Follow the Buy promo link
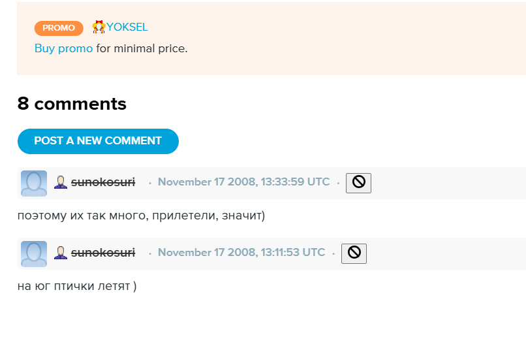This screenshot has width=526, height=352. point(63,48)
